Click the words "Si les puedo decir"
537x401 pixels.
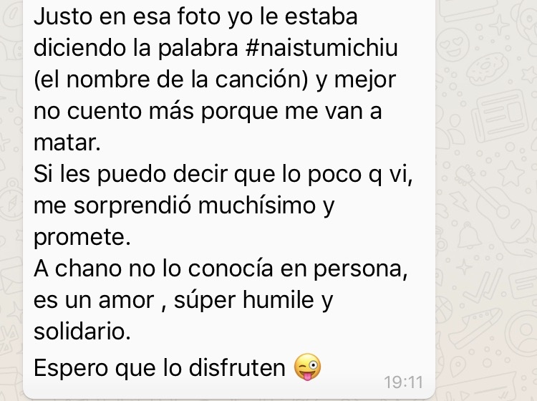130,174
